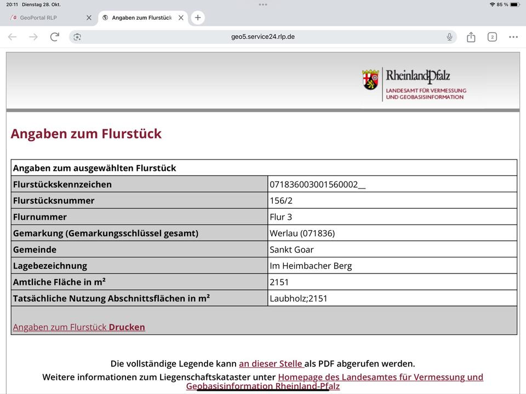Click the forward navigation arrow
The height and width of the screenshot is (394, 526).
click(x=33, y=37)
